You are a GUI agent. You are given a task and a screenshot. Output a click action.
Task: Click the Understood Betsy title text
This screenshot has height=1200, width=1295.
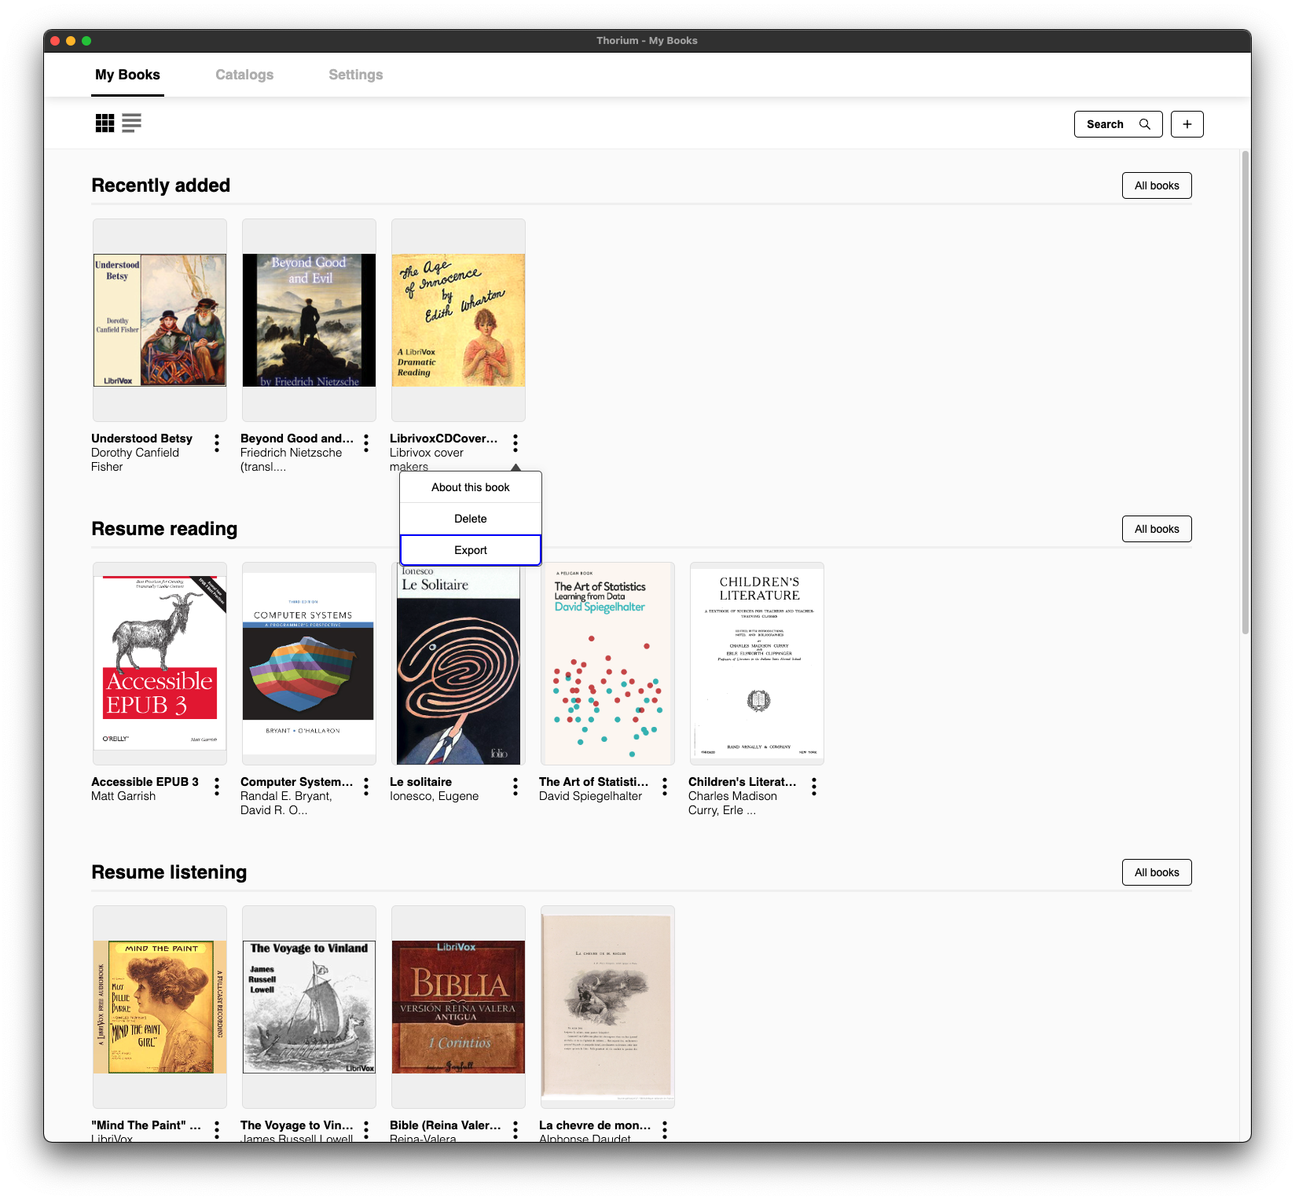coord(141,439)
